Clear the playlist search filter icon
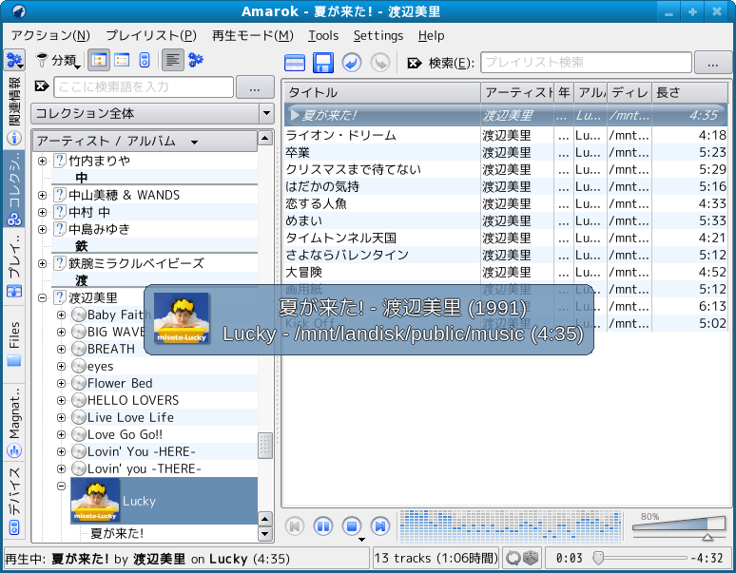This screenshot has height=573, width=736. pos(414,63)
